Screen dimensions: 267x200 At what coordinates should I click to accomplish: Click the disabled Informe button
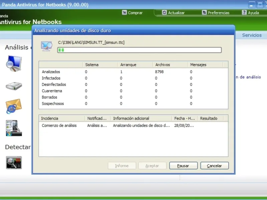pos(122,166)
